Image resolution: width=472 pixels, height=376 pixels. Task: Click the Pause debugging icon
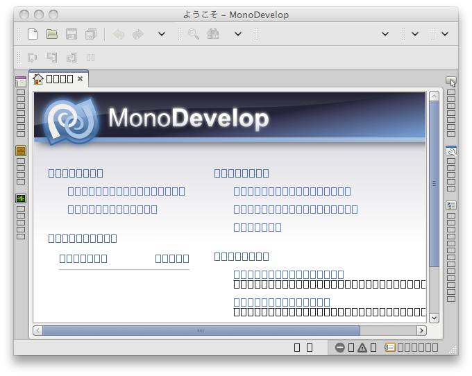pos(91,58)
